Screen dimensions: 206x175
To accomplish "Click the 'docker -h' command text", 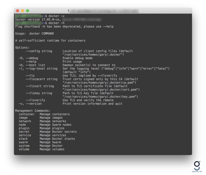I will (x=57, y=23).
